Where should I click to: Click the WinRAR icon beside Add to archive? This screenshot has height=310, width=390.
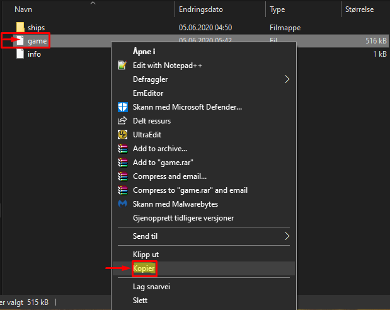tap(122, 149)
